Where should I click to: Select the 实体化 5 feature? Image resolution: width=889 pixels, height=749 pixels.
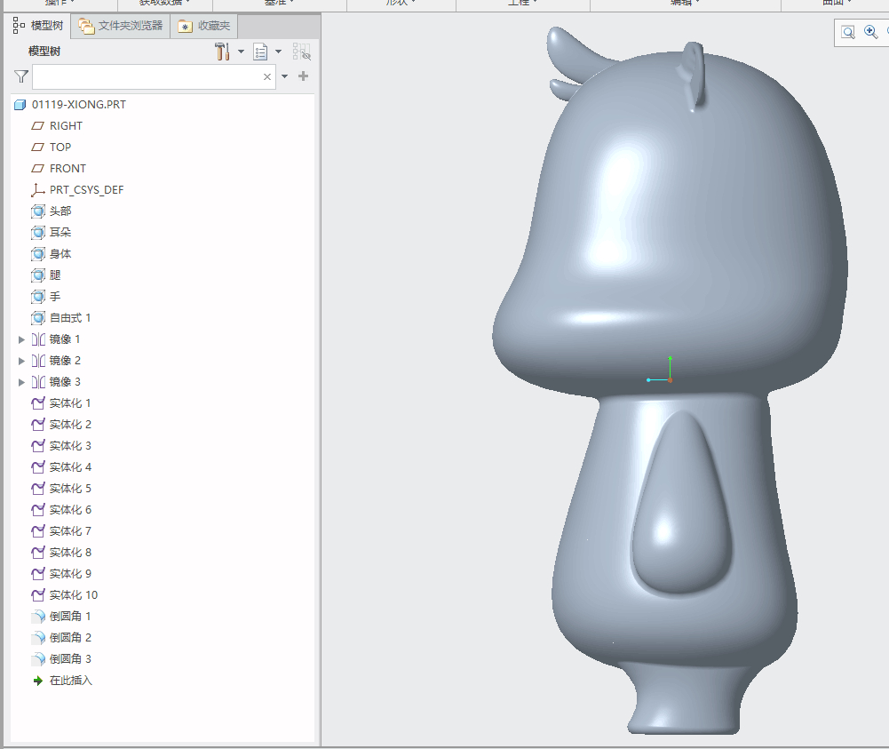click(61, 489)
